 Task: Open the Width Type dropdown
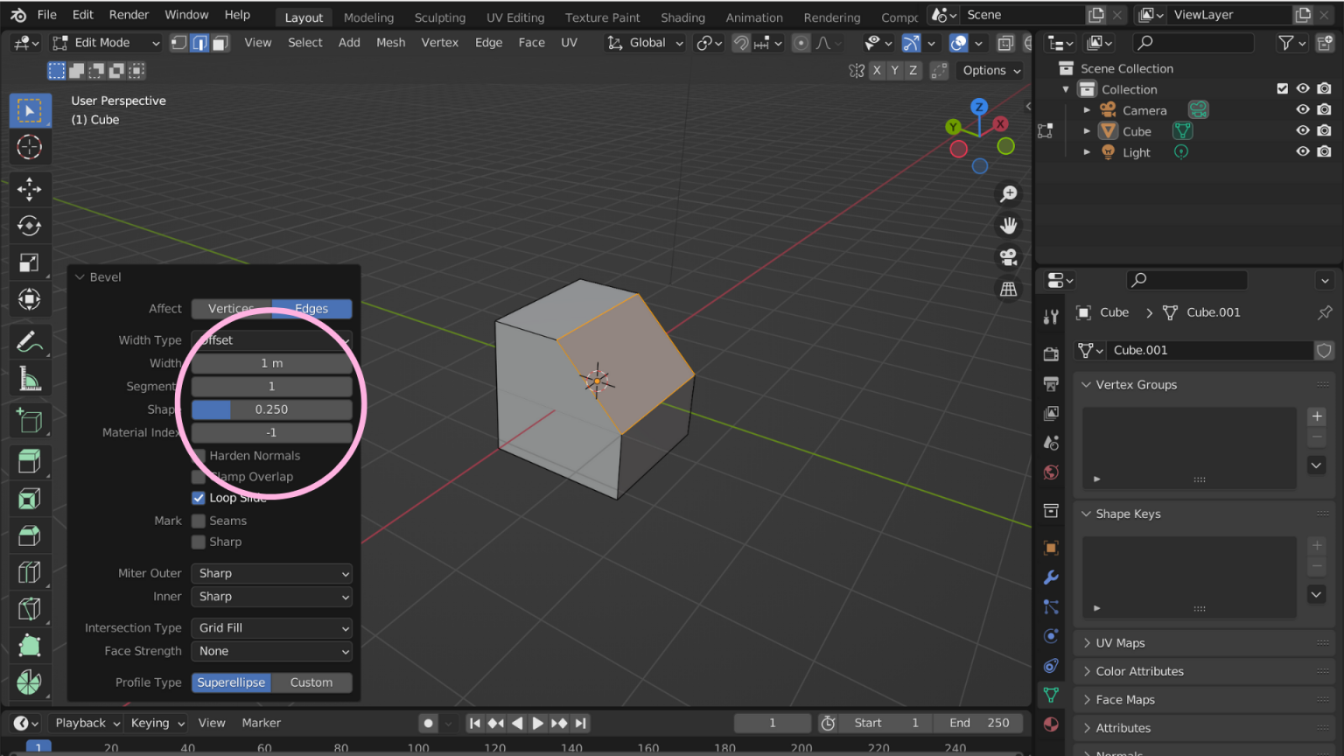click(271, 340)
